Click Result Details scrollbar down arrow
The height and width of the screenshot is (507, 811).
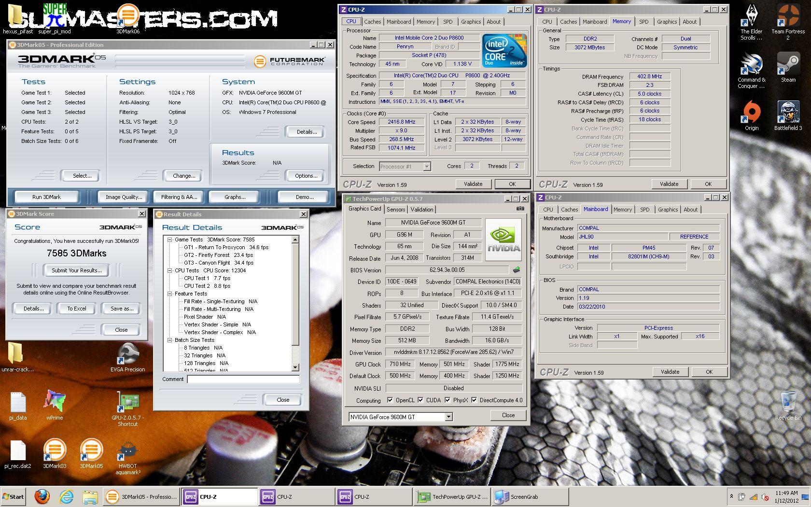point(295,367)
